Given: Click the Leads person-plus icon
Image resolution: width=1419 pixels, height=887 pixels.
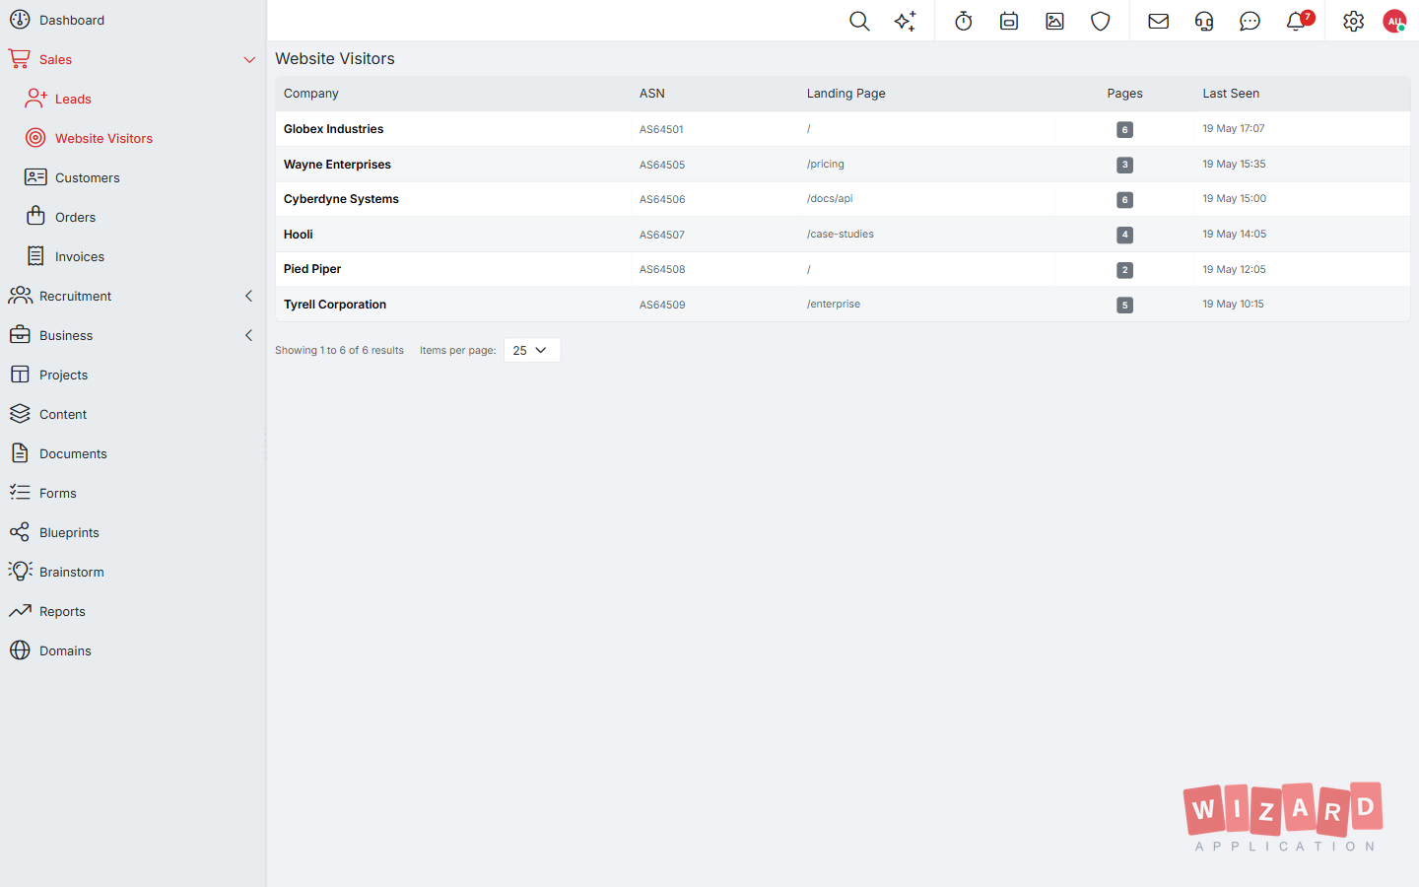Looking at the screenshot, I should pyautogui.click(x=35, y=99).
